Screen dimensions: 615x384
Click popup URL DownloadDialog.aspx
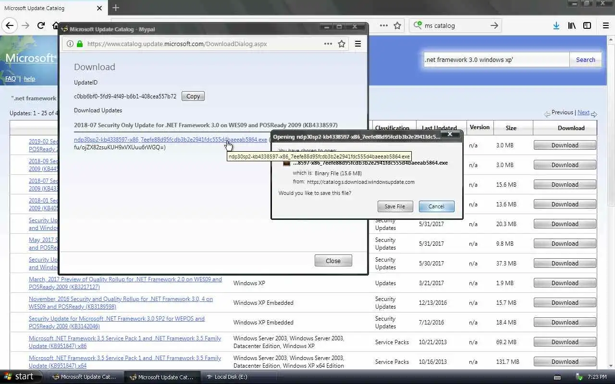(177, 44)
